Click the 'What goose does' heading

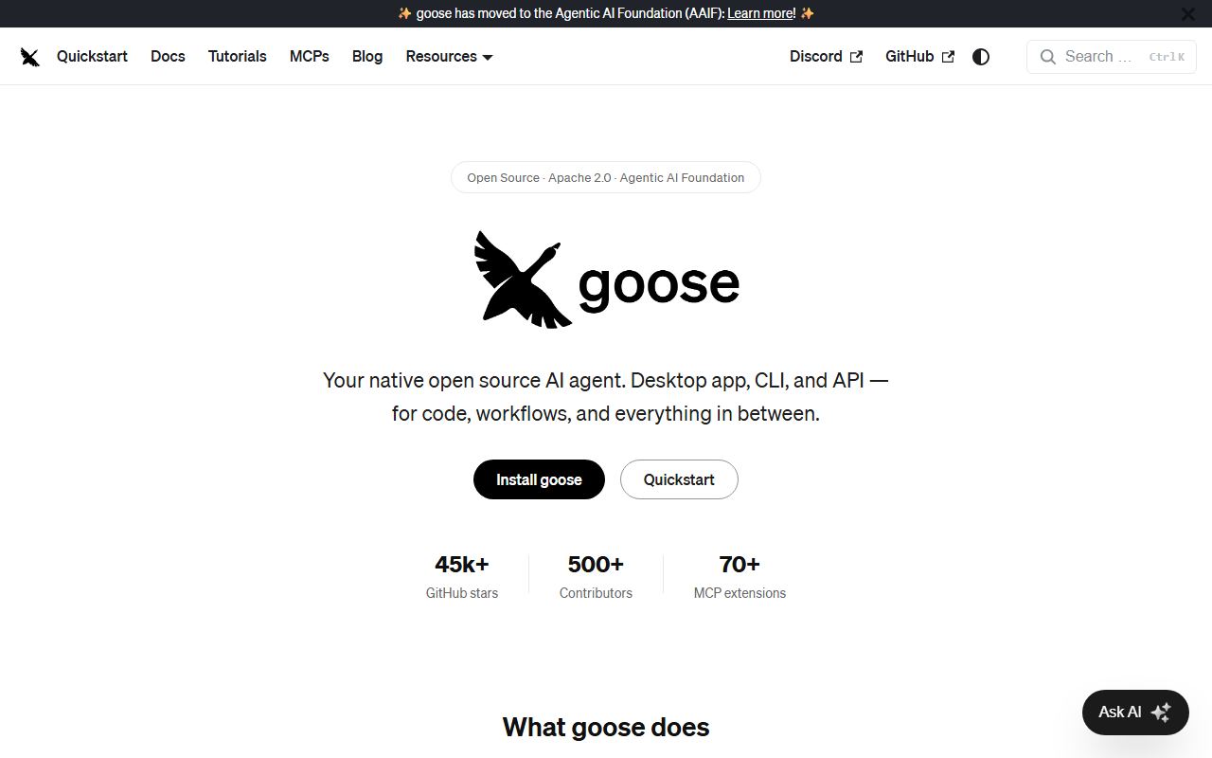[x=606, y=727]
